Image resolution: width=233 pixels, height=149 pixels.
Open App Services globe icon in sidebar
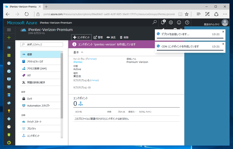9,71
